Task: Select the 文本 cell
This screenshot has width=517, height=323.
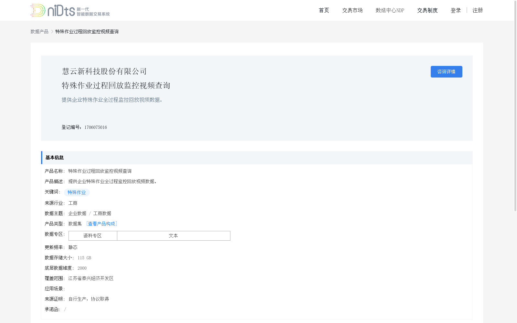Action: 174,236
